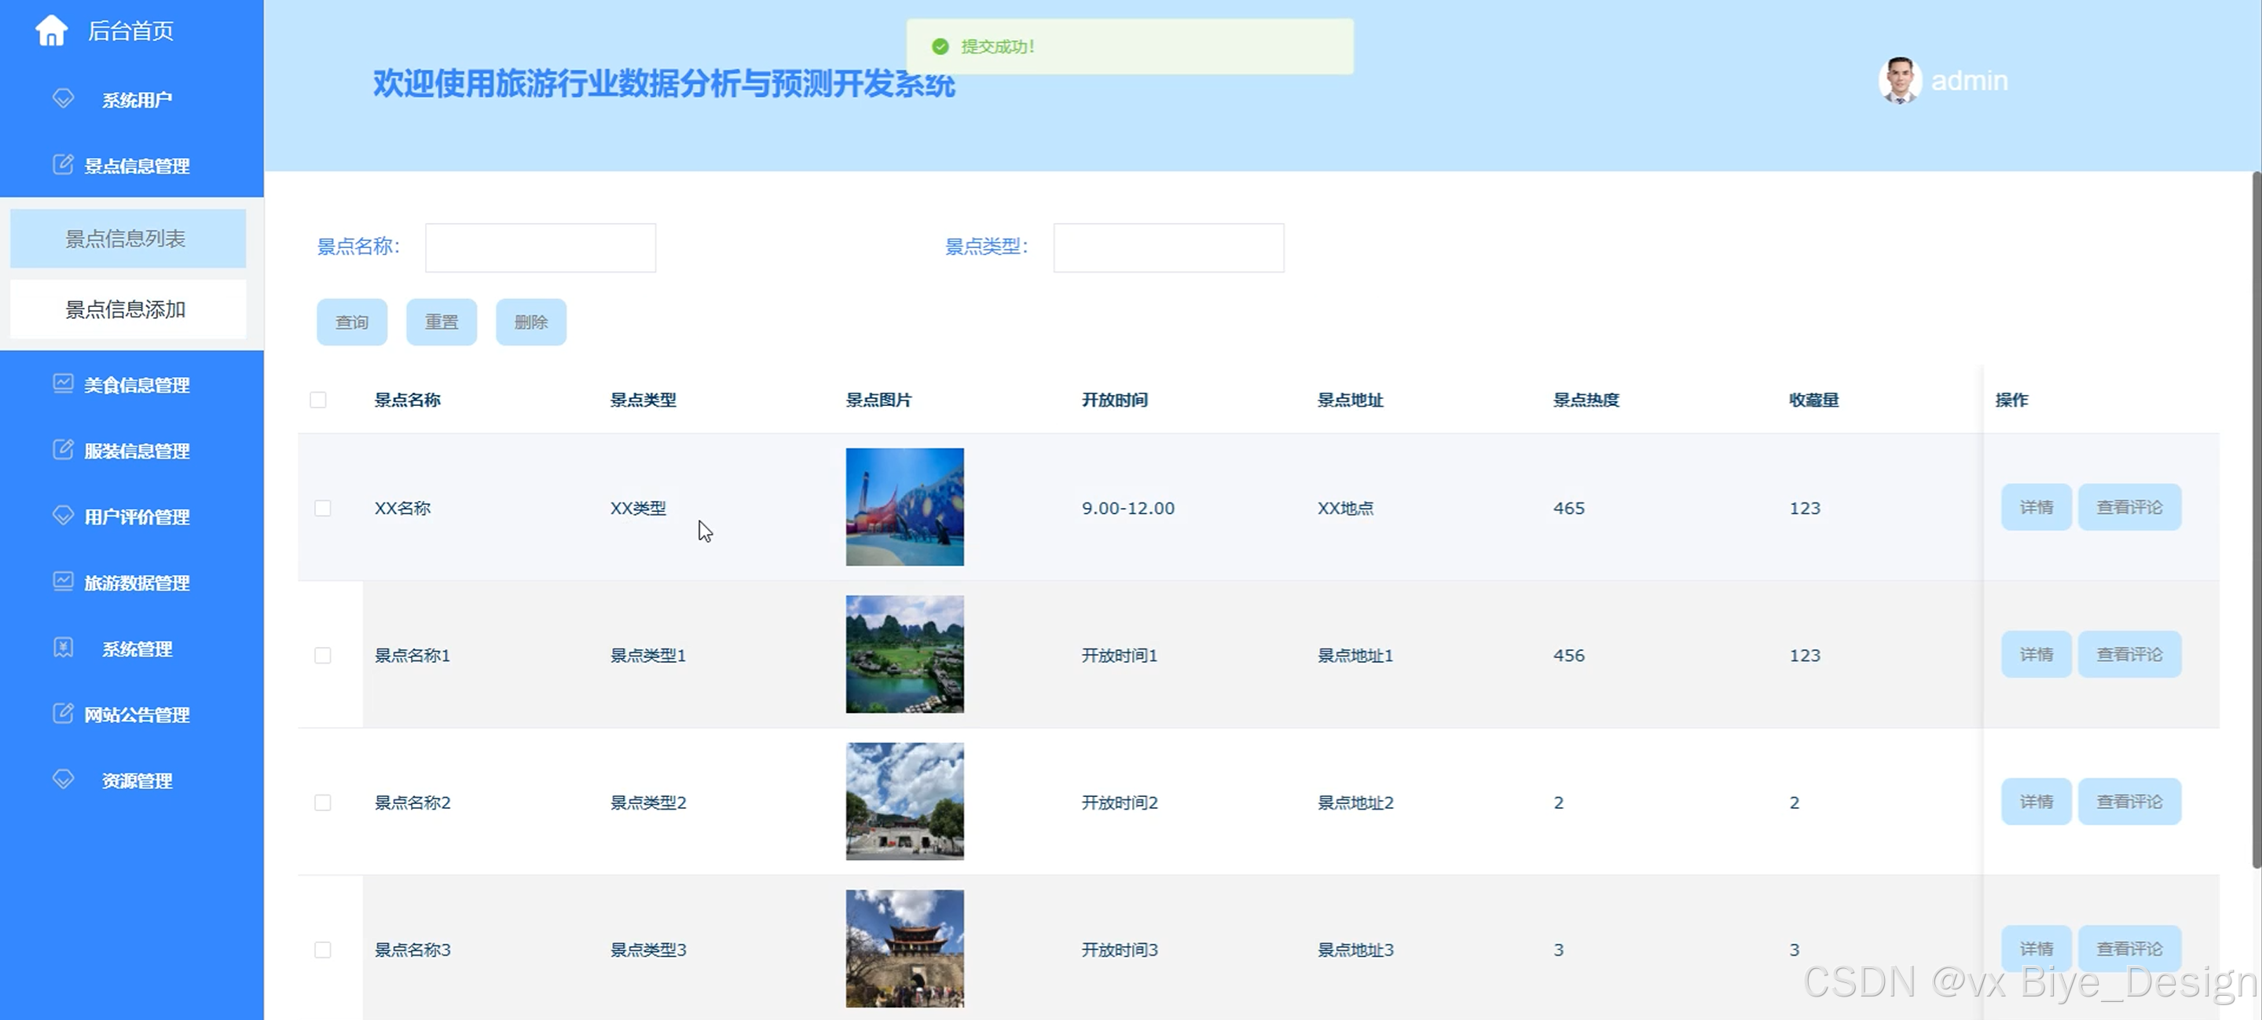Click the 开放时间 column header
2262x1020 pixels.
pos(1114,400)
